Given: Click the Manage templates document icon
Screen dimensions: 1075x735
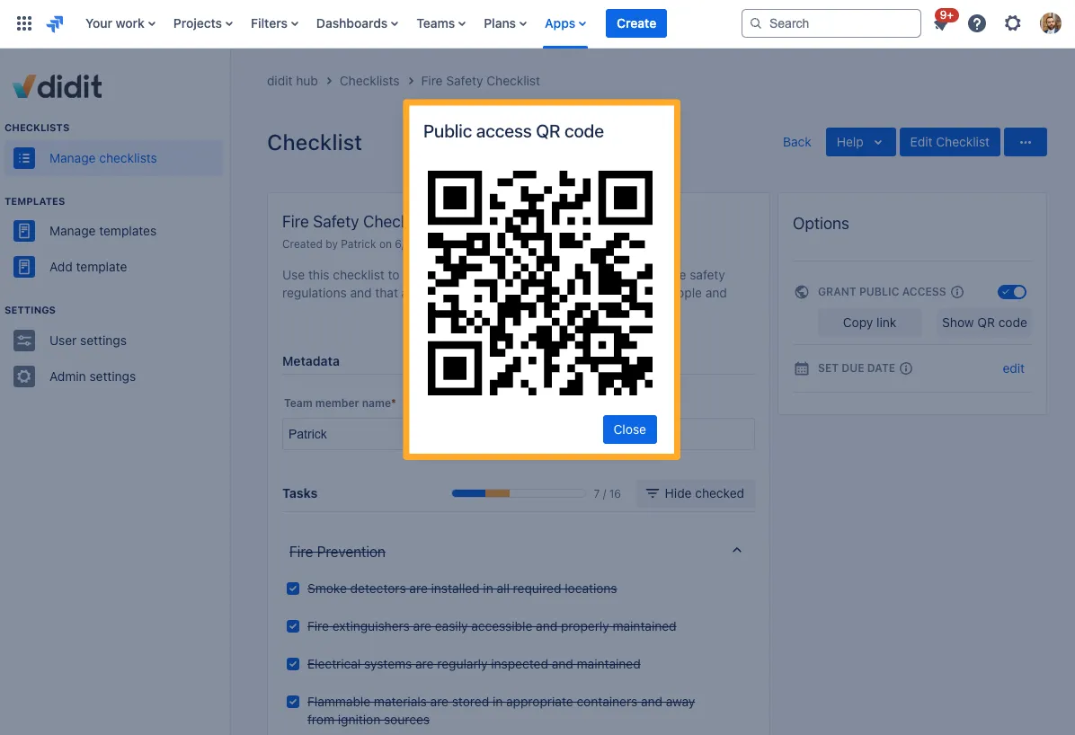Looking at the screenshot, I should click(24, 231).
